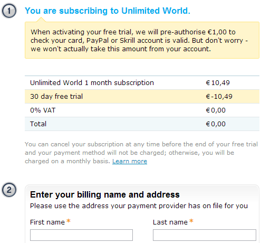Open the Learn more link
This screenshot has height=243, width=261.
coord(130,161)
